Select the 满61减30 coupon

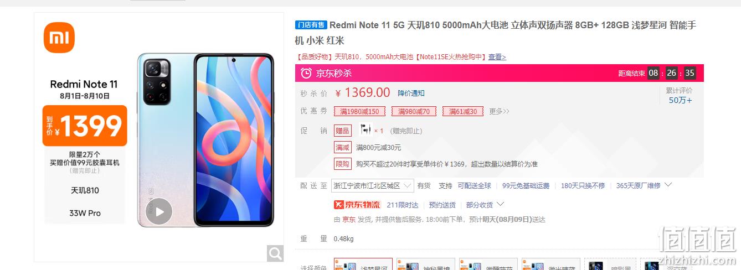(463, 111)
